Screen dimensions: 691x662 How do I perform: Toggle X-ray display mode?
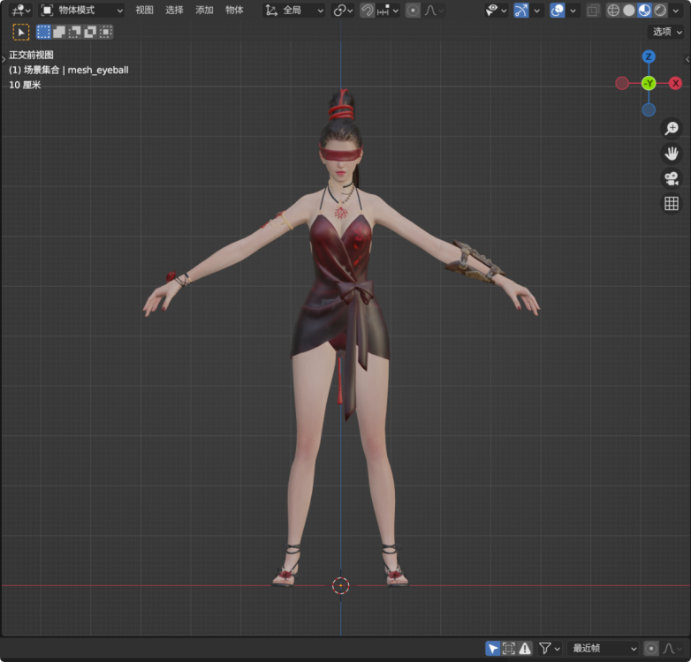[x=593, y=11]
